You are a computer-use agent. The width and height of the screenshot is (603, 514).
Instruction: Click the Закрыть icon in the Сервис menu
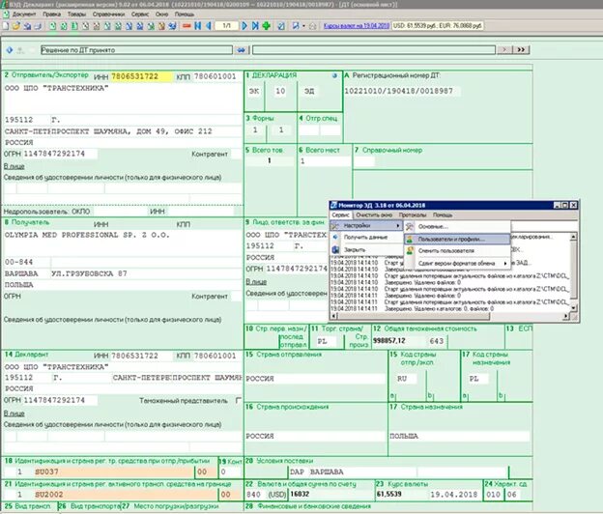click(335, 249)
